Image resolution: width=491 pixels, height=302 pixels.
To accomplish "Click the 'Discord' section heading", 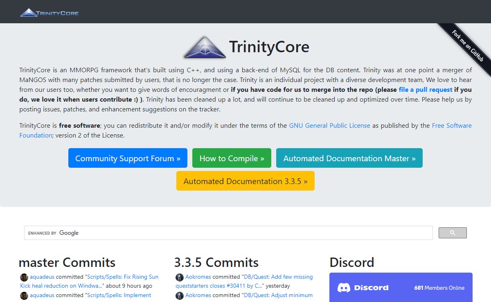I will click(352, 262).
